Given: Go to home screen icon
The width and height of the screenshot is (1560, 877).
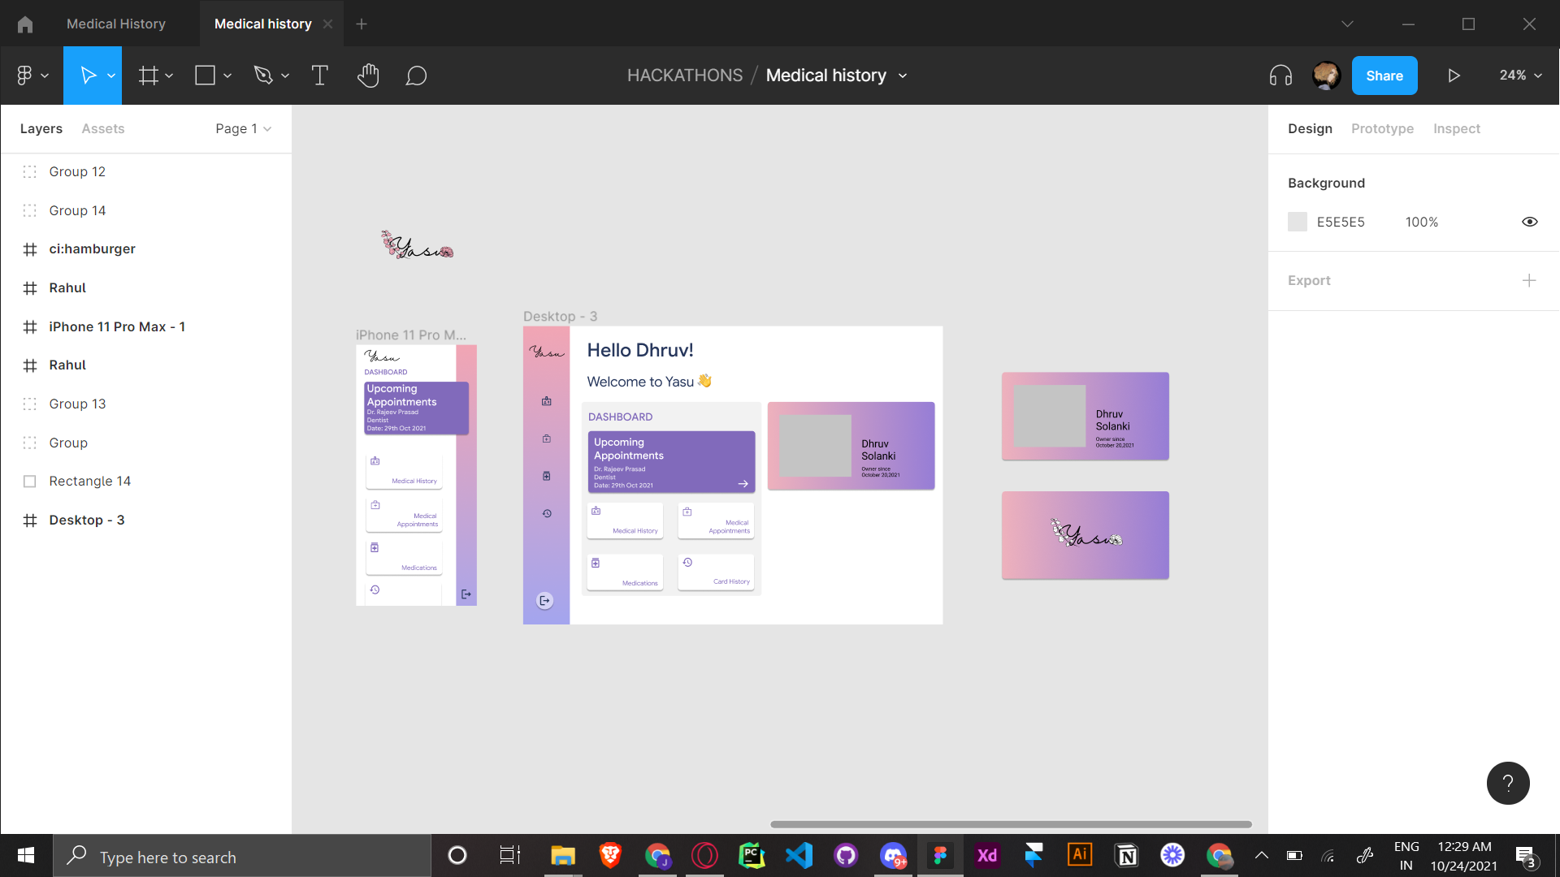Looking at the screenshot, I should click(25, 24).
